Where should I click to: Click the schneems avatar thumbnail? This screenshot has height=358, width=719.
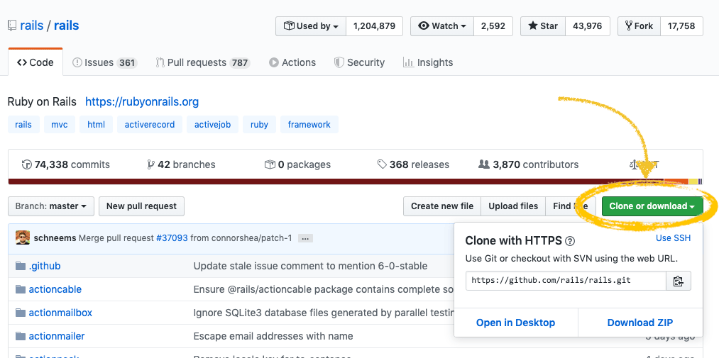pos(23,238)
